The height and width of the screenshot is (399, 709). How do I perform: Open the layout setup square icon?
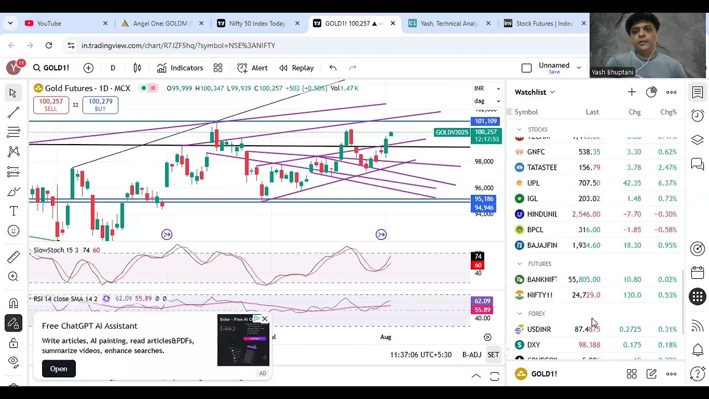(526, 68)
